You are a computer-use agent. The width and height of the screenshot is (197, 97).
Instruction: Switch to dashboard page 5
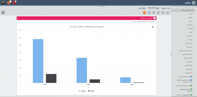[x=149, y=13]
